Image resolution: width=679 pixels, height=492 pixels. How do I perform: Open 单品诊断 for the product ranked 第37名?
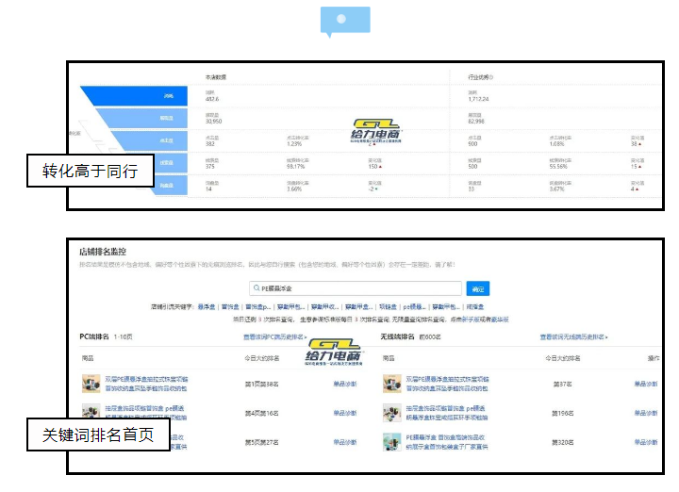click(x=646, y=384)
